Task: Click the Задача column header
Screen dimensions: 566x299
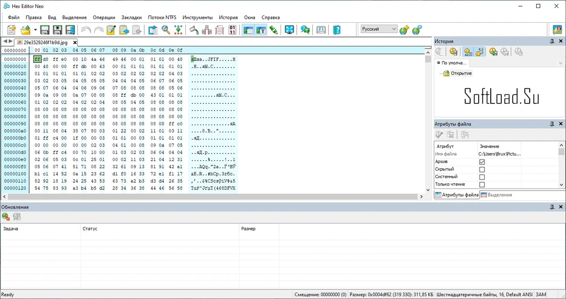Action: click(x=41, y=229)
